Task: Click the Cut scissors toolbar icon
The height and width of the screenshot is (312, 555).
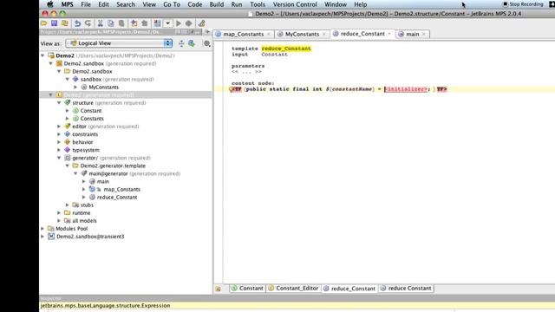Action: 101,23
